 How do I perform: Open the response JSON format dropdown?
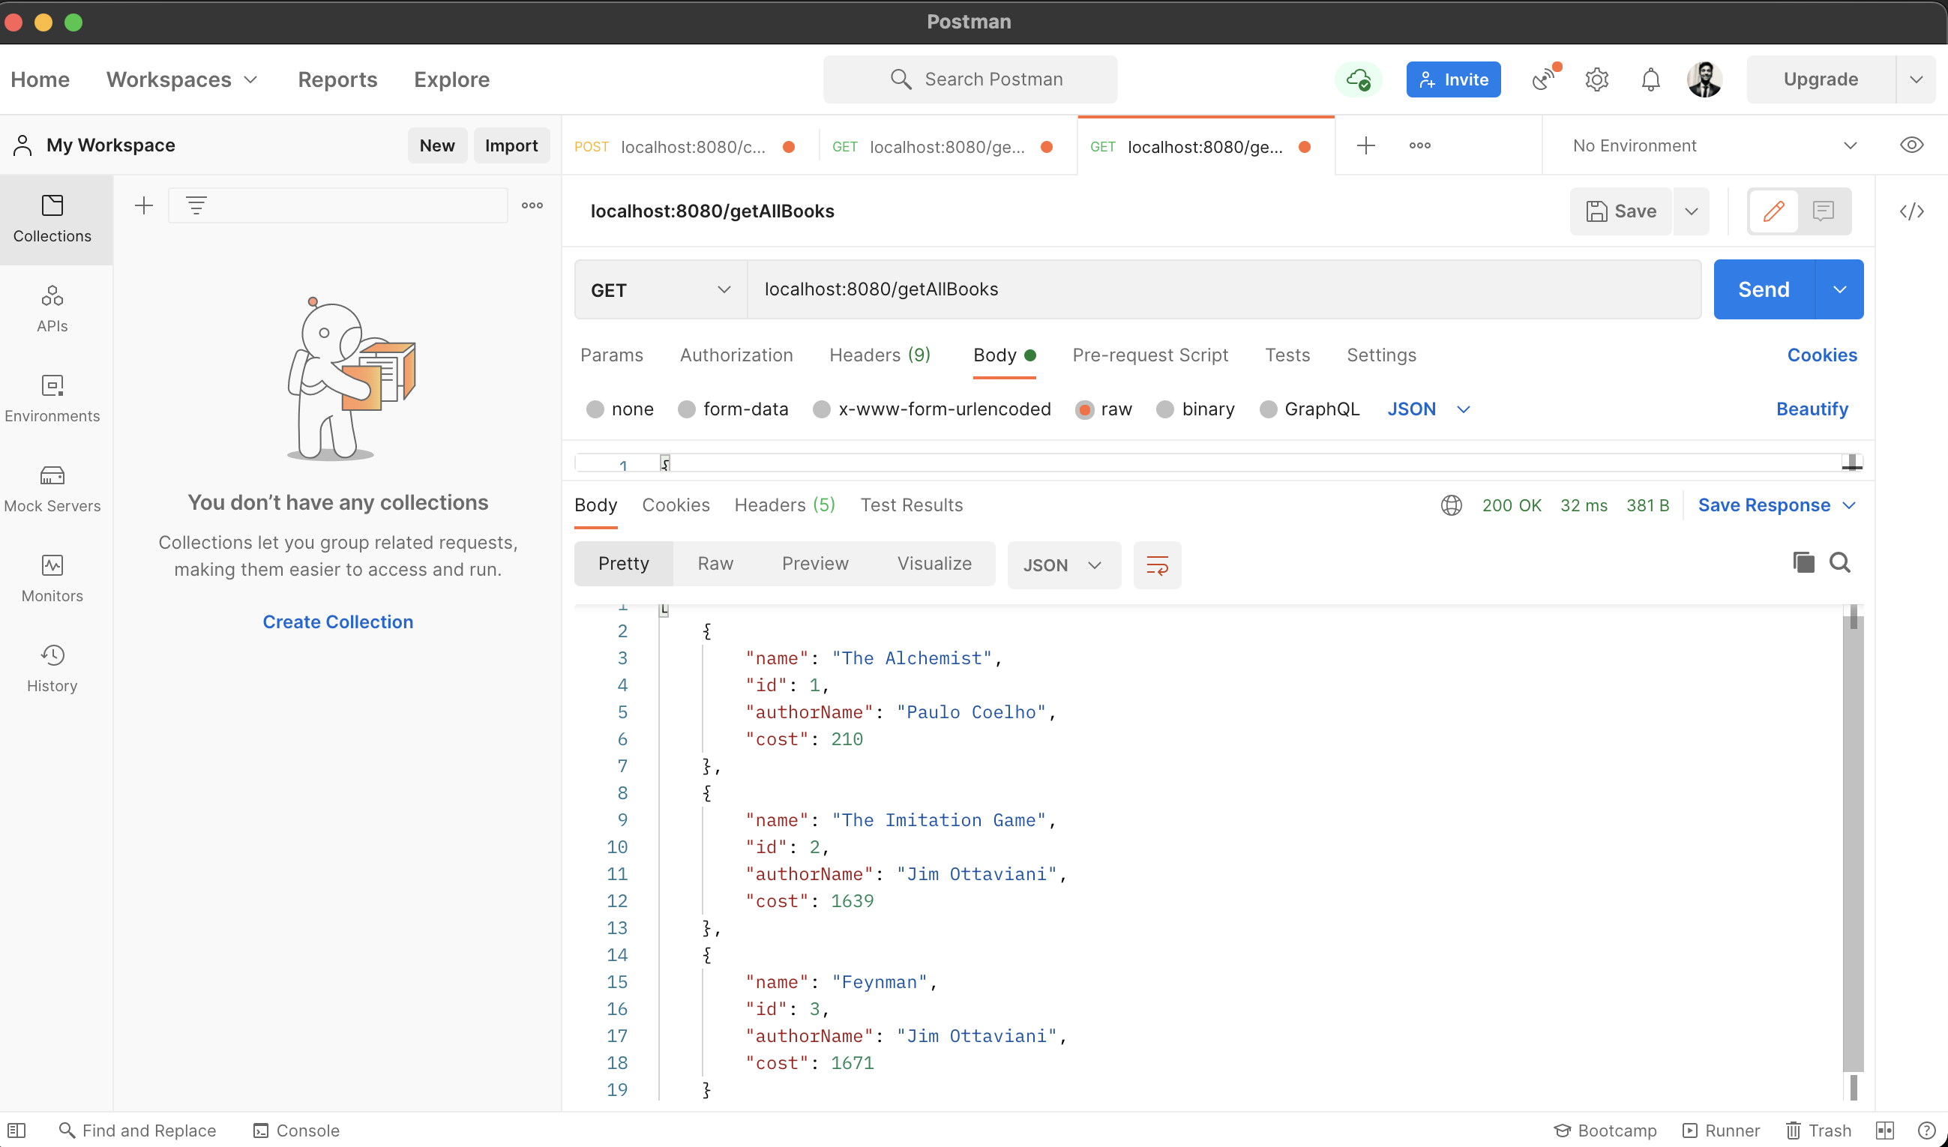pyautogui.click(x=1064, y=565)
